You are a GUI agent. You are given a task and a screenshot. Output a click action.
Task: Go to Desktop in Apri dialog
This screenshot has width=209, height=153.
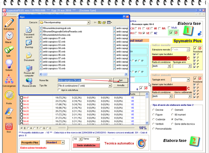click(x=29, y=44)
